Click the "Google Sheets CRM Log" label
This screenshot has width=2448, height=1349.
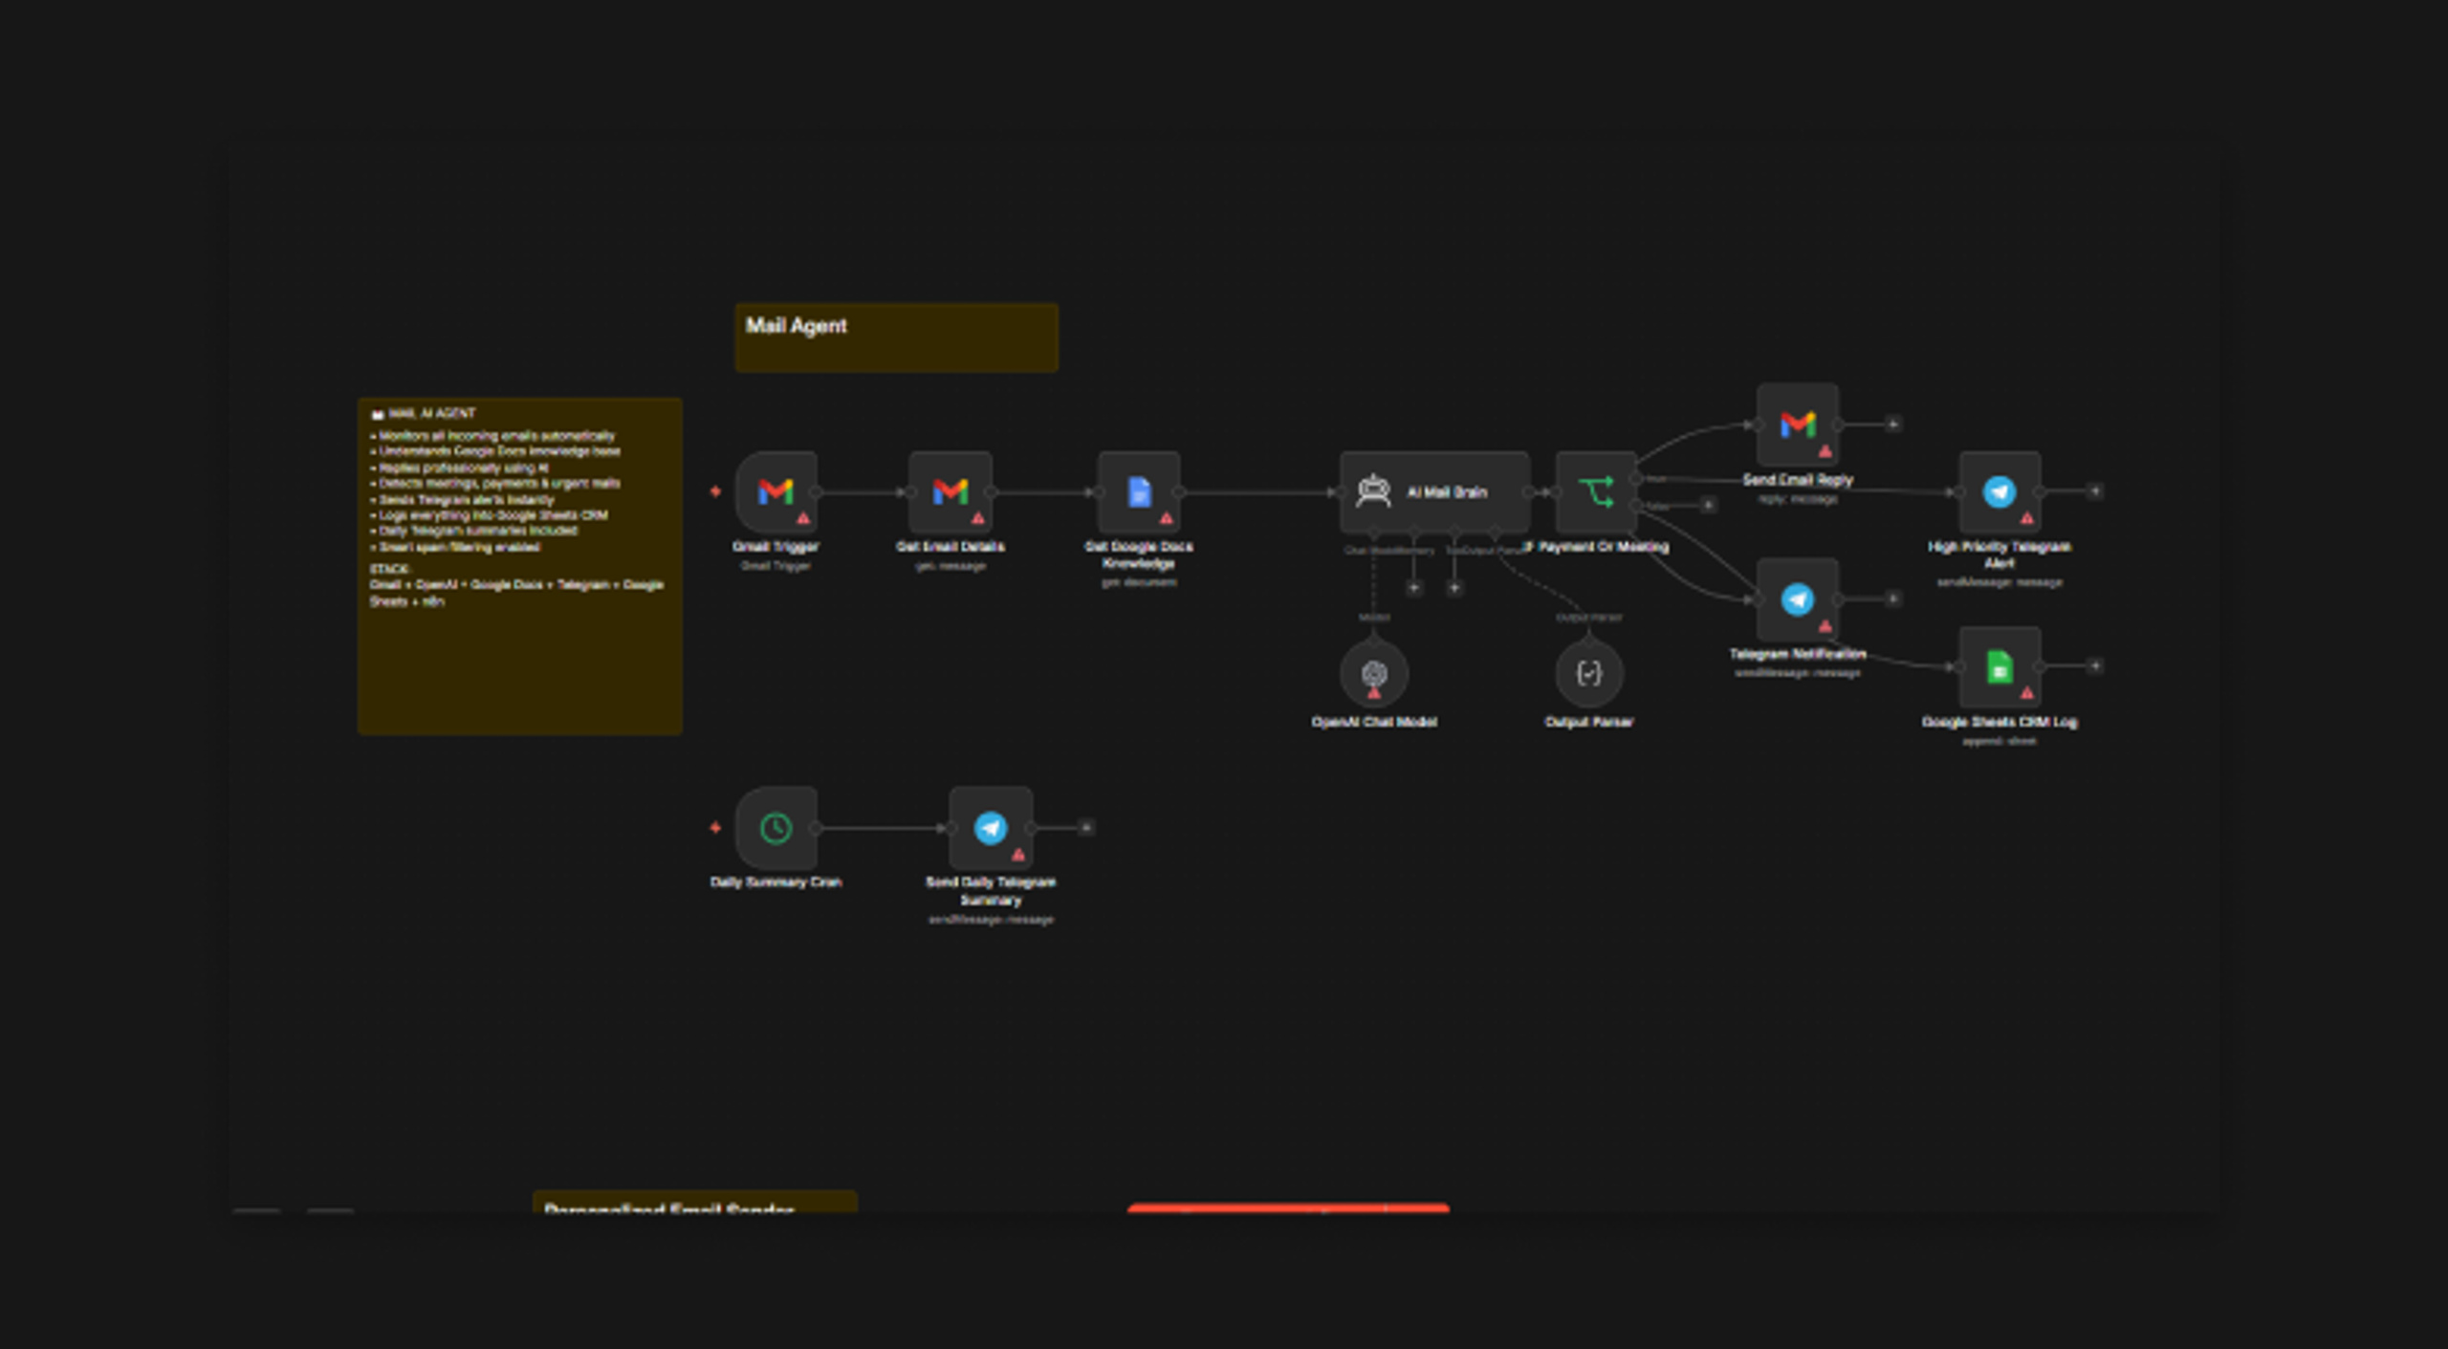pyautogui.click(x=1999, y=722)
